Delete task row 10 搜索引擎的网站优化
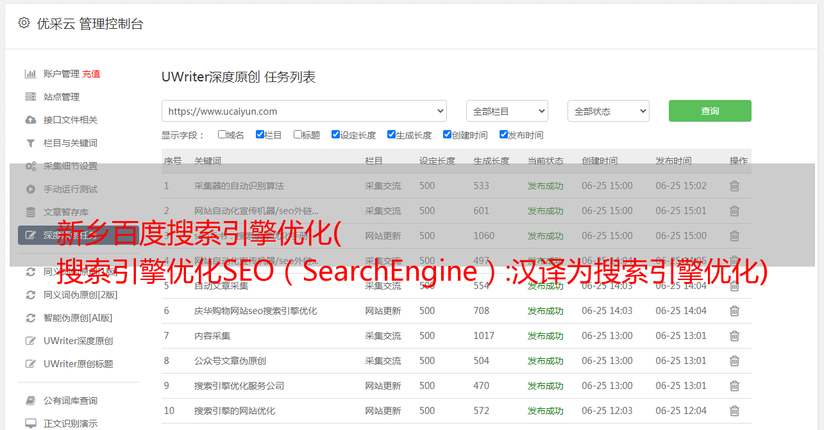The height and width of the screenshot is (430, 824). (734, 411)
